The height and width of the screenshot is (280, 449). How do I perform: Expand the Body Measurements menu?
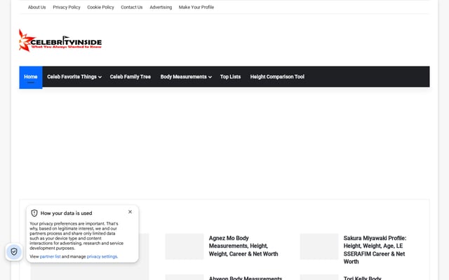coord(186,76)
